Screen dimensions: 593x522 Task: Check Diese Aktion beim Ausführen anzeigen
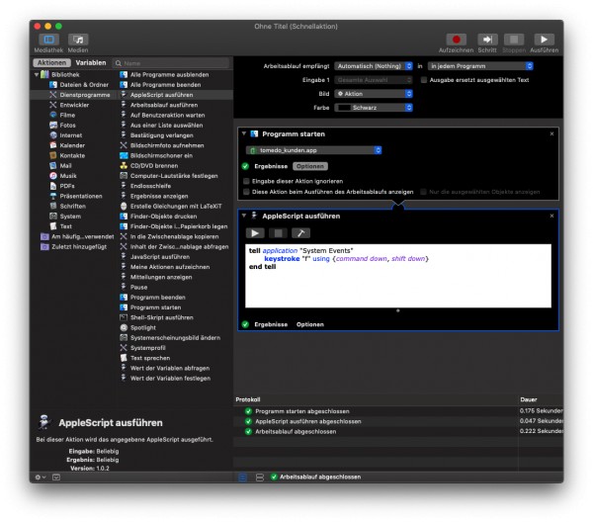click(x=246, y=192)
